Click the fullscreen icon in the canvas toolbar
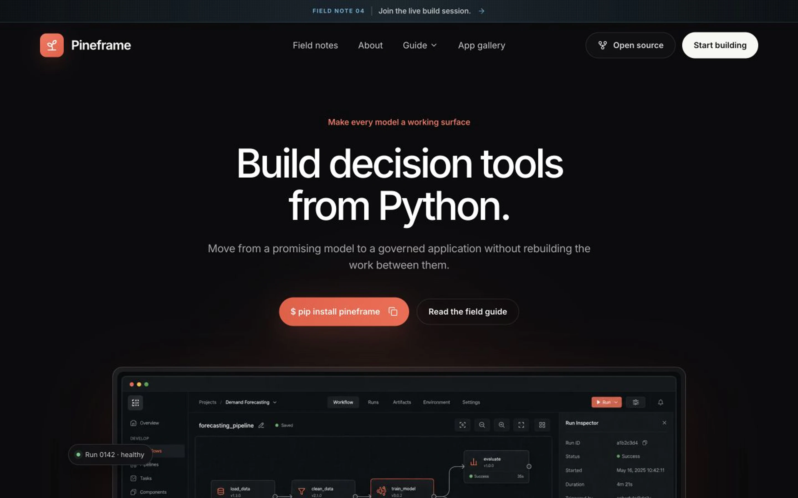The image size is (798, 498). click(x=521, y=425)
